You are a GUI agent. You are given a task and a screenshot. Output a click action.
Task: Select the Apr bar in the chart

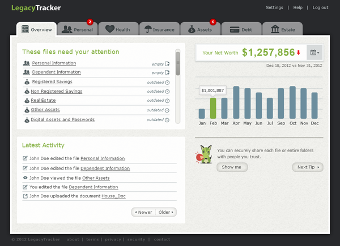236,102
